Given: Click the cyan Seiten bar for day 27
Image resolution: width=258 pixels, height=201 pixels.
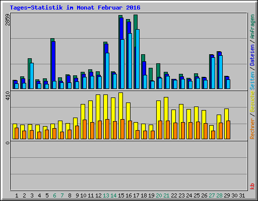Looking at the screenshot, I should [213, 73].
